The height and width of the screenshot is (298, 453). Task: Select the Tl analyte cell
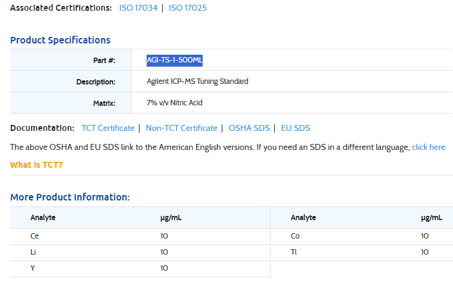[x=294, y=252]
